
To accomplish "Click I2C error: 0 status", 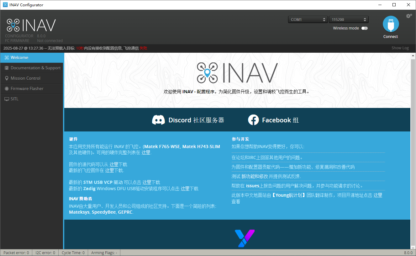I will [45, 253].
